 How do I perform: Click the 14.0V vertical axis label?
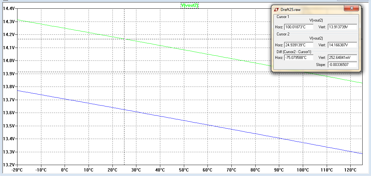coord(9,60)
